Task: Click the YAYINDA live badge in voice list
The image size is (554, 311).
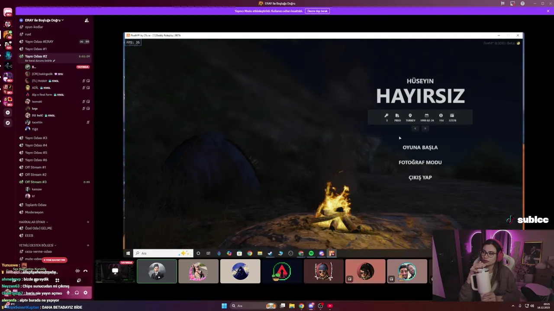Action: coord(83,67)
